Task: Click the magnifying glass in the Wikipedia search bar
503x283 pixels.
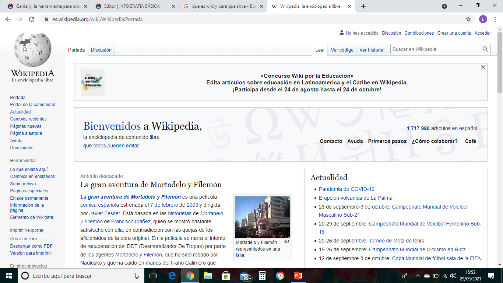Action: click(x=485, y=49)
